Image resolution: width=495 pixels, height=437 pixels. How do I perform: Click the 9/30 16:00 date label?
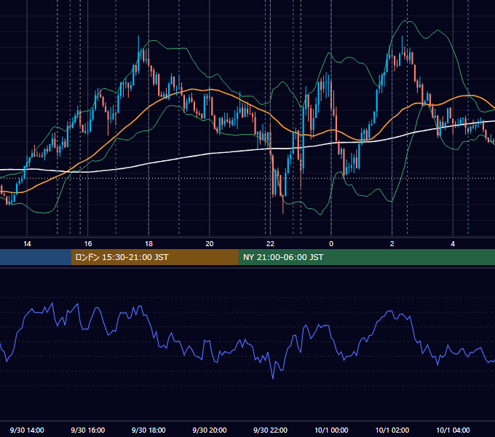[x=88, y=430]
